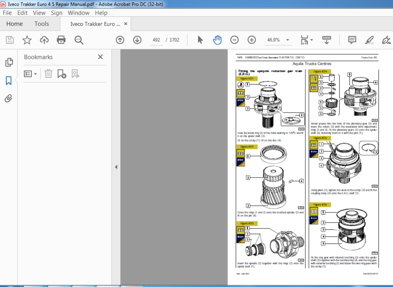Add bookmark star icon in toolbar
The image size is (393, 287).
[x=27, y=40]
